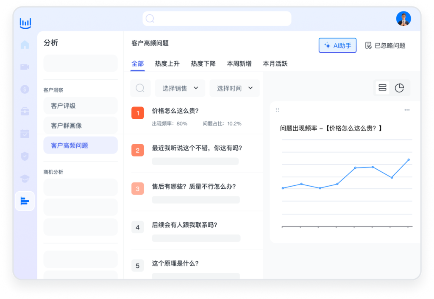Open the video camera sidebar icon
Viewport: 434px width, 299px height.
(25, 67)
